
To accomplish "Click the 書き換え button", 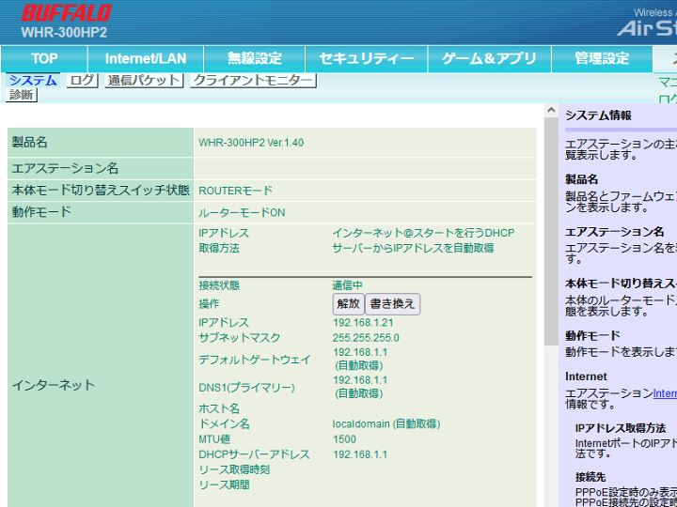I will [392, 304].
